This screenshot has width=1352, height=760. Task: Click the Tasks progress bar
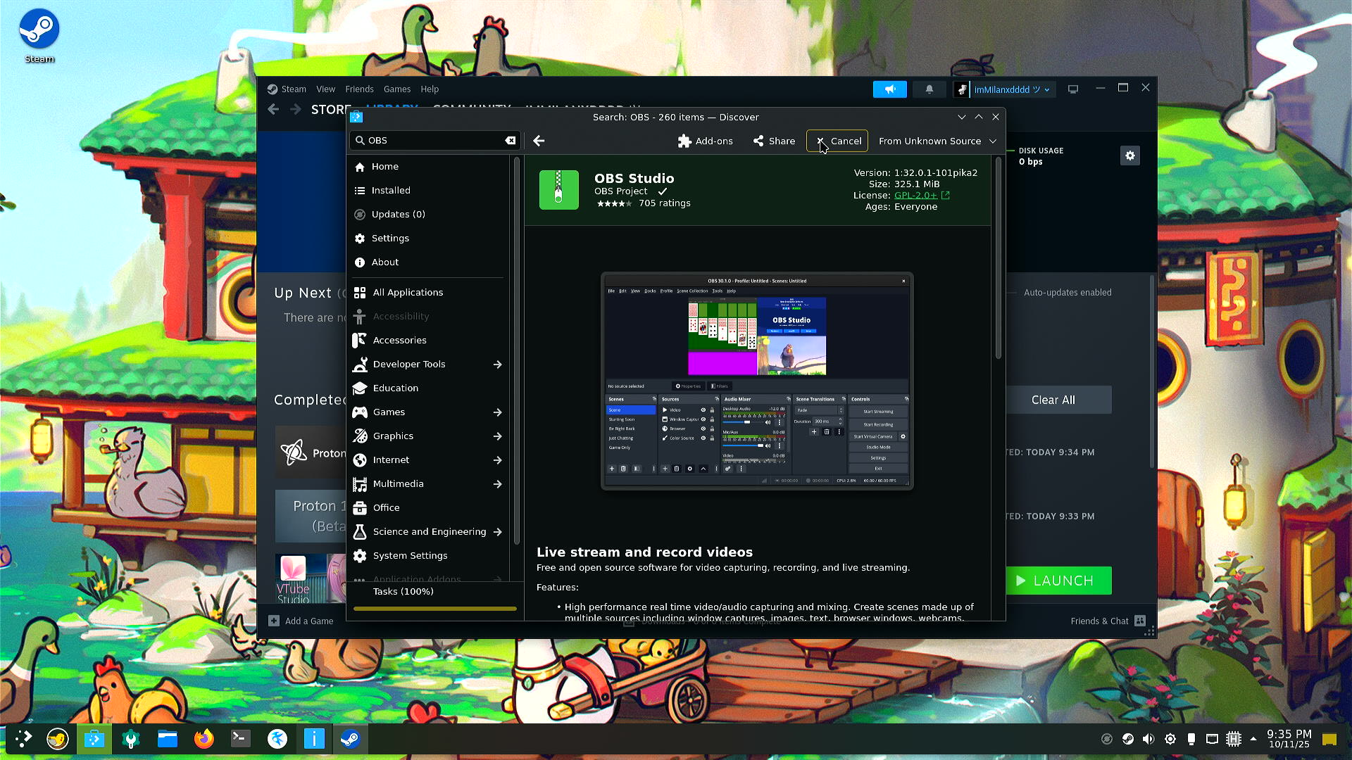tap(434, 608)
